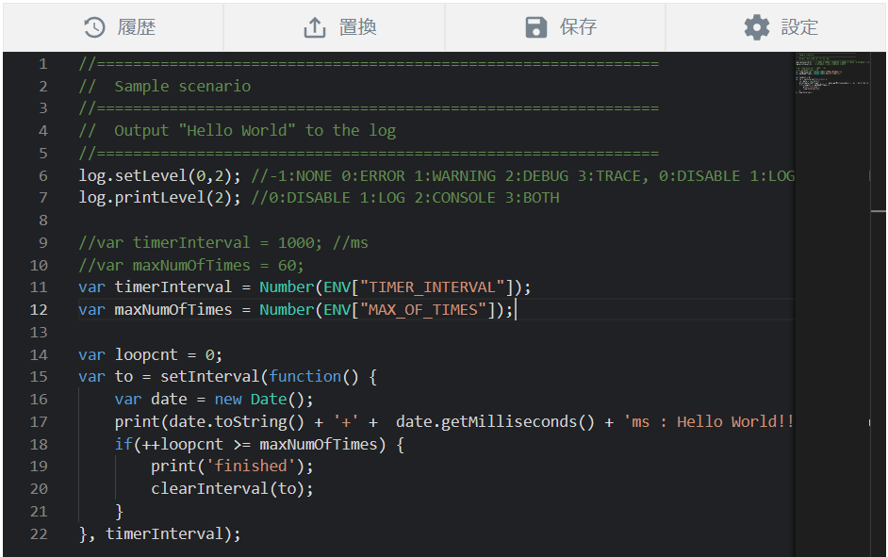
Task: Open the Replace tool via the upload icon
Action: (313, 26)
